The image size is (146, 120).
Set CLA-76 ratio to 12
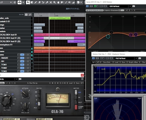(39, 96)
